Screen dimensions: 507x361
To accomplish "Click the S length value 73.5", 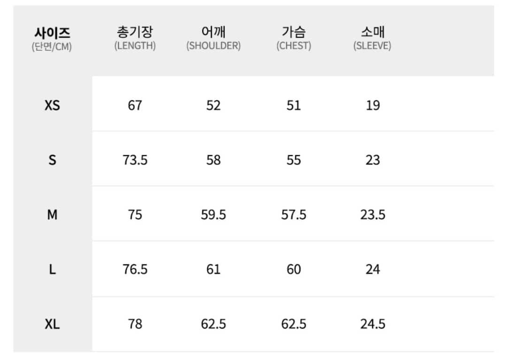I will pos(135,160).
